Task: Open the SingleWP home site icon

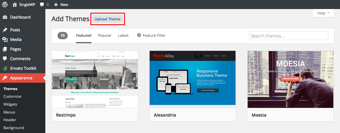Action: [15, 5]
